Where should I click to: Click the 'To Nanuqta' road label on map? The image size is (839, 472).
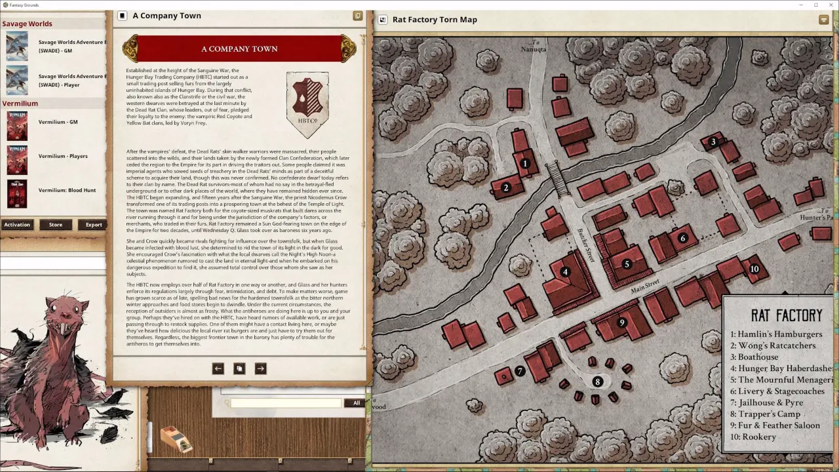click(x=534, y=46)
